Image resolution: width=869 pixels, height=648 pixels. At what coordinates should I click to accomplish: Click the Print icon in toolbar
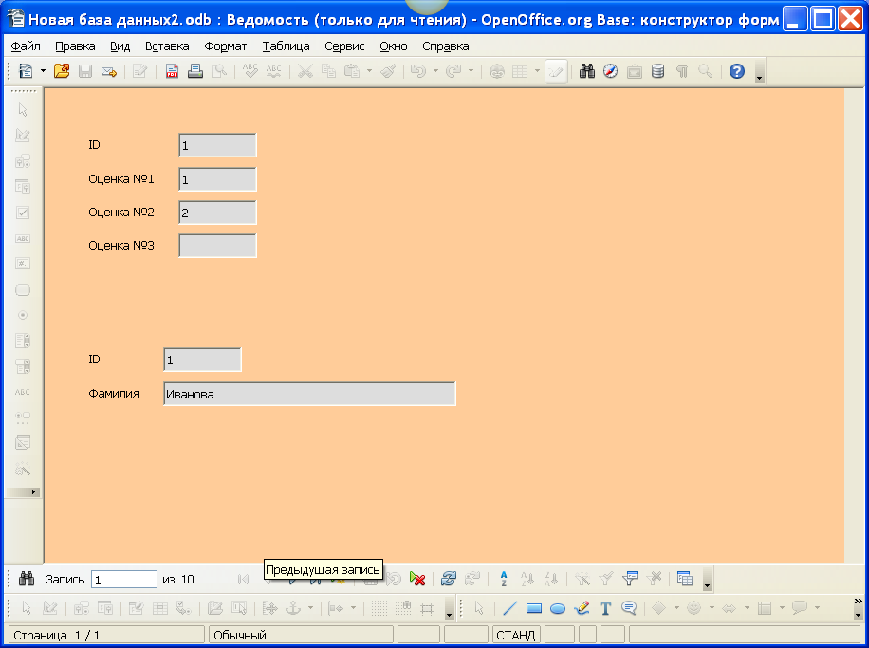coord(195,71)
